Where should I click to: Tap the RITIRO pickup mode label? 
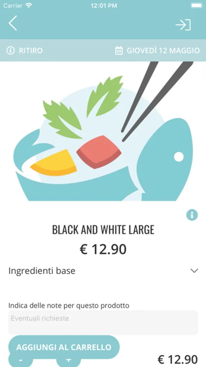(31, 51)
